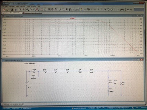The image size is (147, 110).
Task: Open the Edit menu
Action: pyautogui.click(x=6, y=7)
